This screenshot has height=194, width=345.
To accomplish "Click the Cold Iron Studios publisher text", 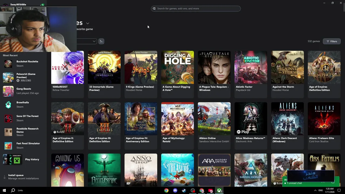I will [x=319, y=141].
